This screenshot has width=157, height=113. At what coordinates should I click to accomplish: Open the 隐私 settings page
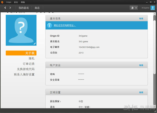pos(31,58)
